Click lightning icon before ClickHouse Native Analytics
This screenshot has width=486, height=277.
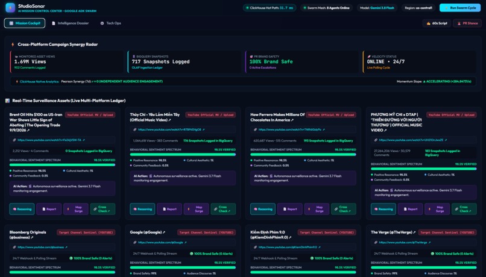(x=17, y=81)
